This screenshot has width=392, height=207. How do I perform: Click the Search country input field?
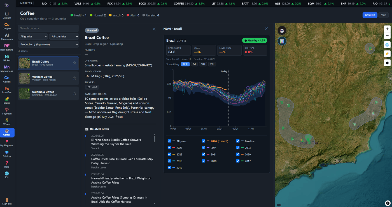pos(48,28)
